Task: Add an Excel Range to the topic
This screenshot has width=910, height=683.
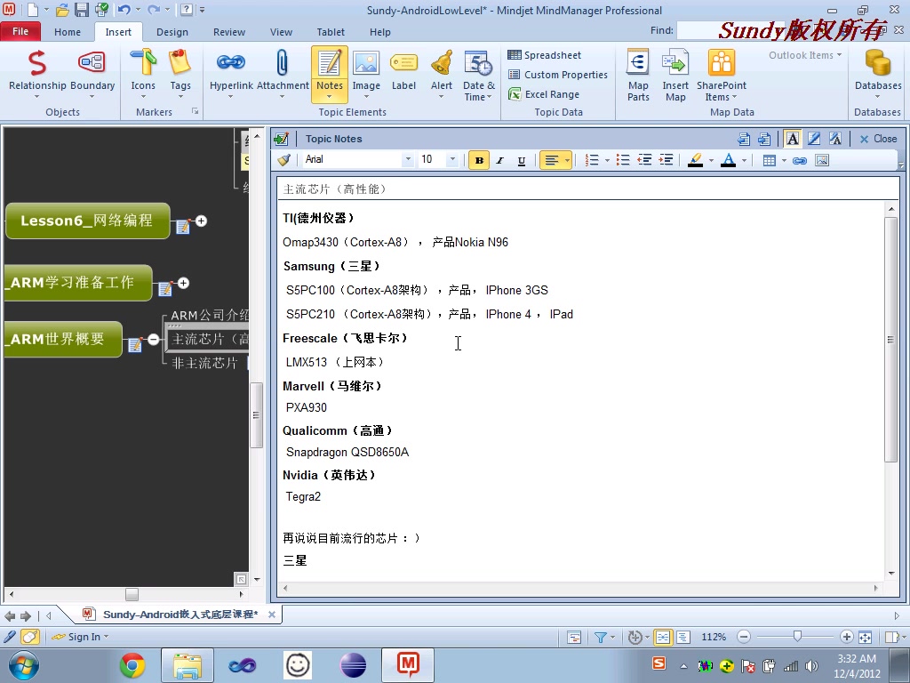Action: pyautogui.click(x=544, y=94)
